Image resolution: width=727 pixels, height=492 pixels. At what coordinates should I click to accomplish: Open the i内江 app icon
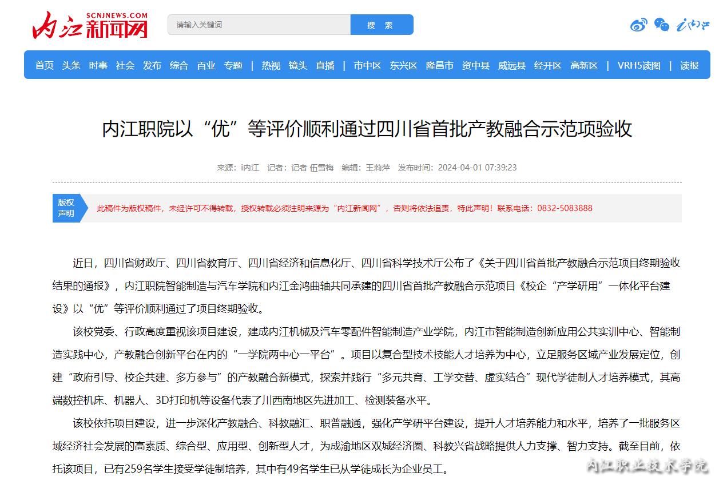coord(693,25)
